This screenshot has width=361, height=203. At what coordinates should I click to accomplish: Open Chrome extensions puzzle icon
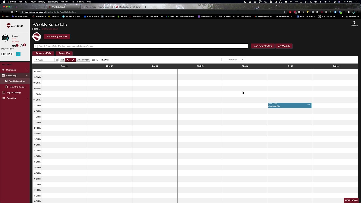tap(349, 12)
